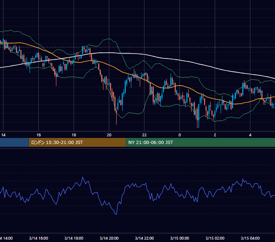Click the 3/15 00:00 time label
The height and width of the screenshot is (242, 275).
point(180,238)
